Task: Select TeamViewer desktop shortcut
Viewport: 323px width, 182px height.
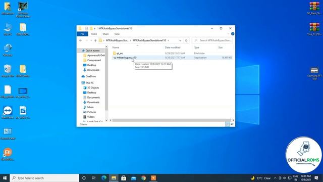Action: [8, 112]
